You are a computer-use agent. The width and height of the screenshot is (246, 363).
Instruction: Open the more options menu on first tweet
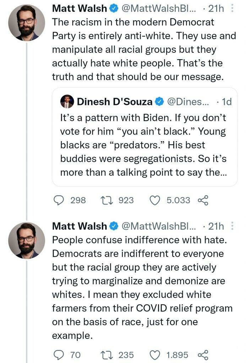pos(232,9)
